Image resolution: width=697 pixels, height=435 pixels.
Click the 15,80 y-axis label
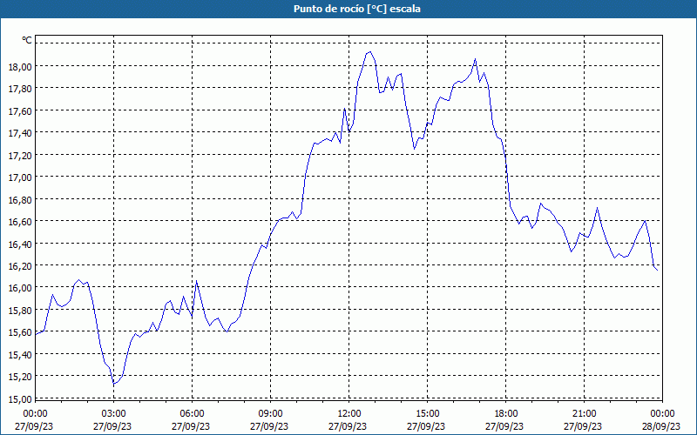(20, 311)
